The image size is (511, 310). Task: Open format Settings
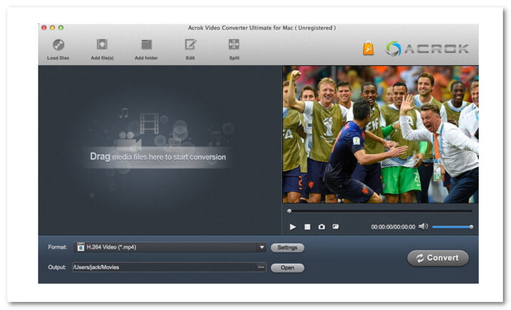[288, 248]
